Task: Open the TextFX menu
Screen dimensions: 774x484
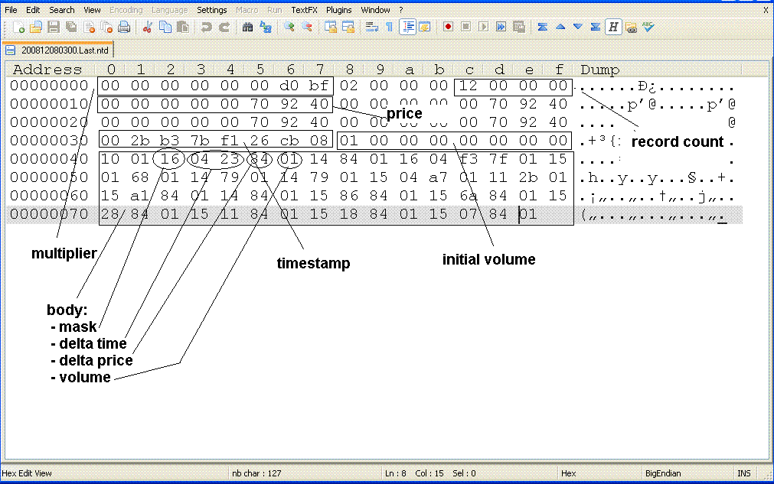Action: (x=304, y=10)
